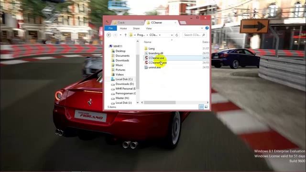Close the CCleaner tab

175,22
